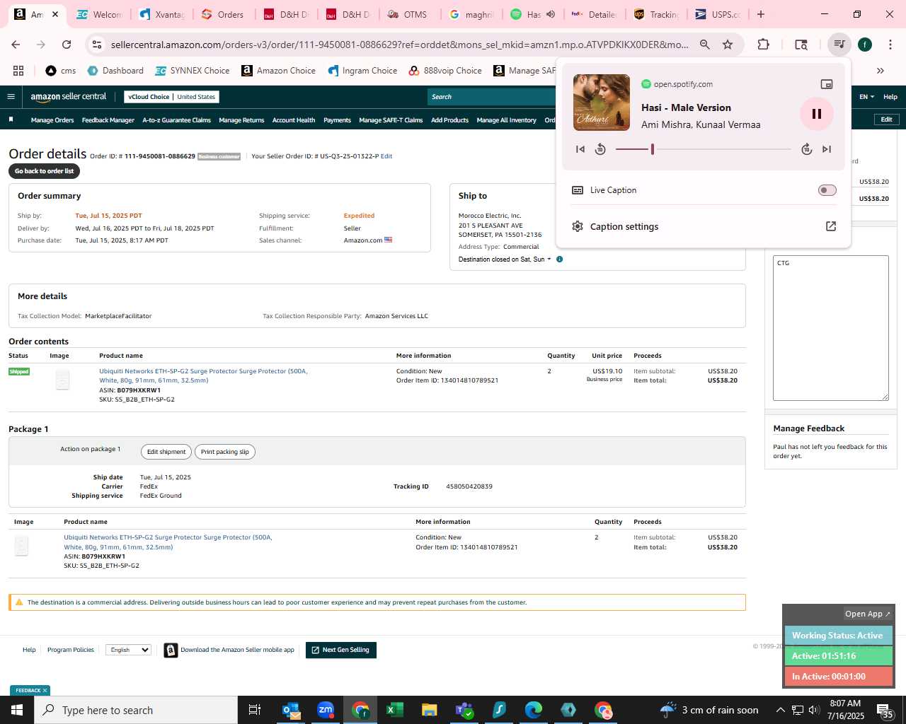Open Zoom from taskbar
Viewport: 906px width, 724px height.
pos(326,710)
